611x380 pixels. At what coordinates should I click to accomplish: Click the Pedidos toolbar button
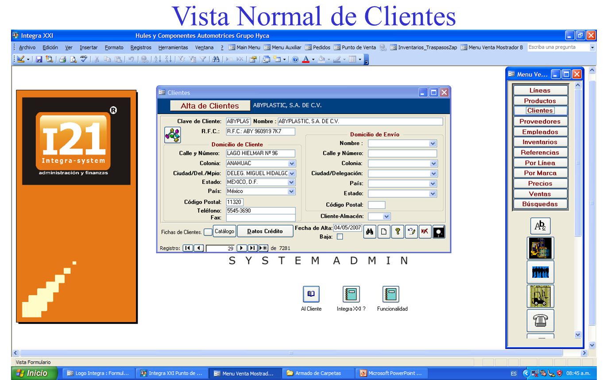pyautogui.click(x=318, y=47)
